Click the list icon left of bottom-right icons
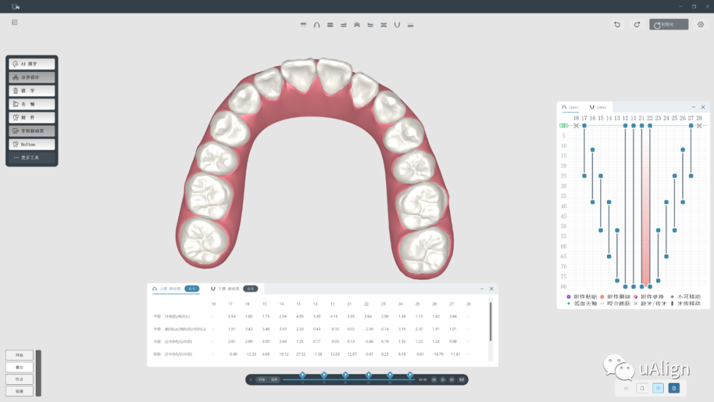 [626, 388]
